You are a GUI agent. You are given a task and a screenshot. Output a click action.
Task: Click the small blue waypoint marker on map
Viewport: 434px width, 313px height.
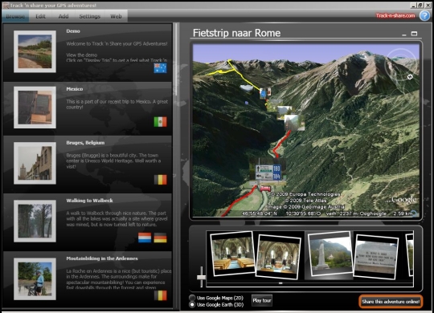tap(247, 103)
